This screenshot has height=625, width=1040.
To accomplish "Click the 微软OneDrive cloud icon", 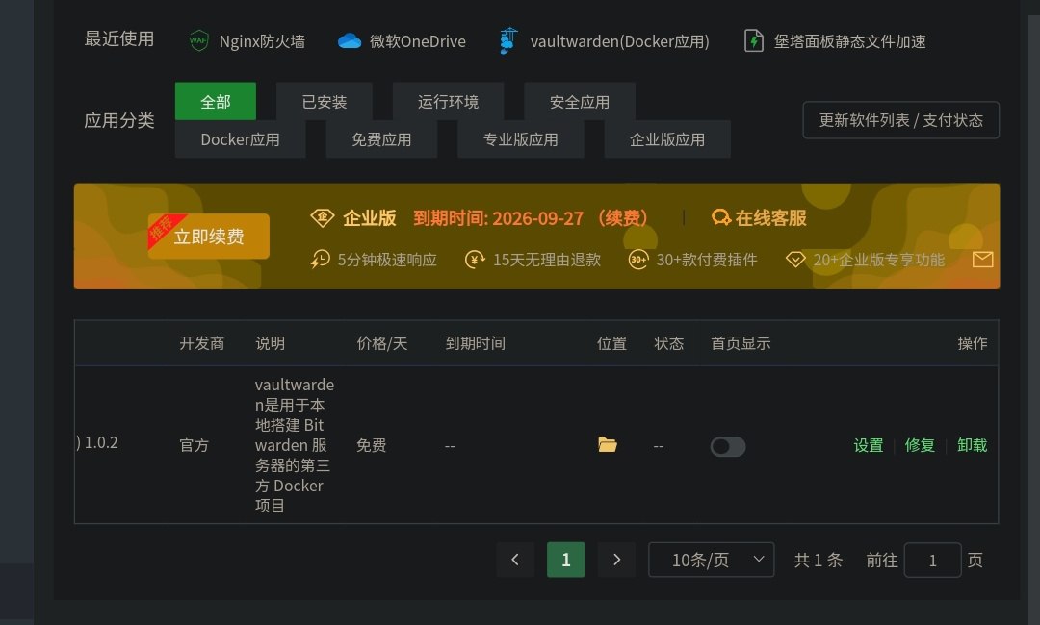I will pos(349,40).
